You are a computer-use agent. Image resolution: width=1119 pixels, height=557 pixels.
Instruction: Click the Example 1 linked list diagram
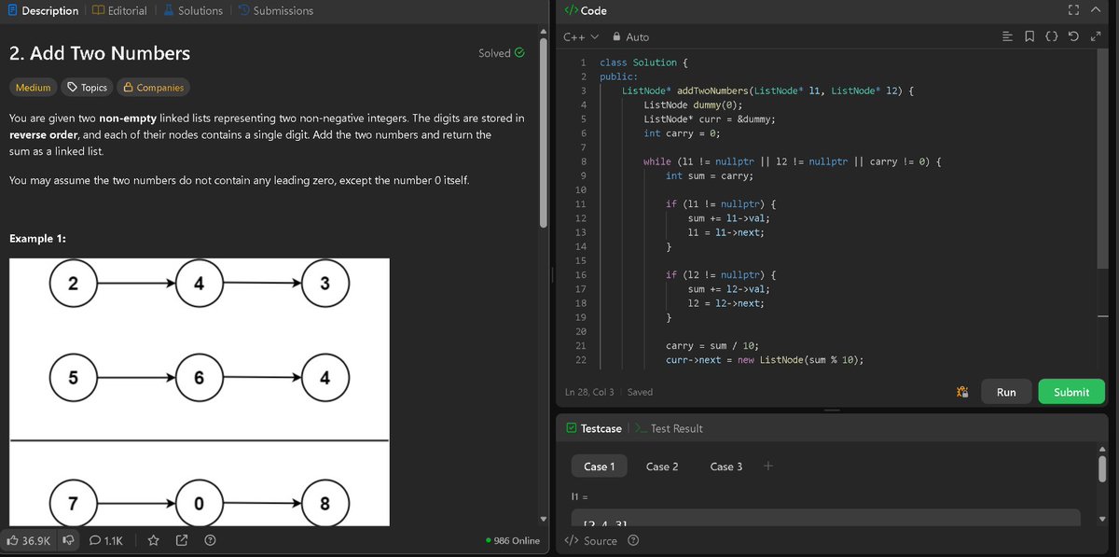[x=200, y=392]
